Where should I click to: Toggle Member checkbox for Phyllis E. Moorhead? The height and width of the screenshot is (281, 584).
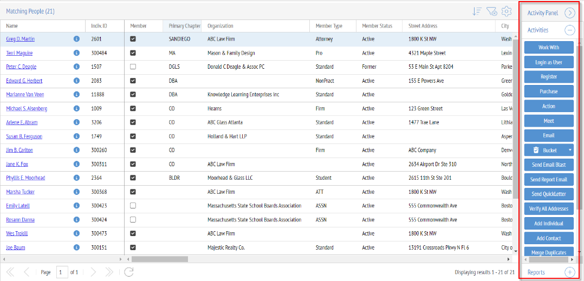point(133,178)
